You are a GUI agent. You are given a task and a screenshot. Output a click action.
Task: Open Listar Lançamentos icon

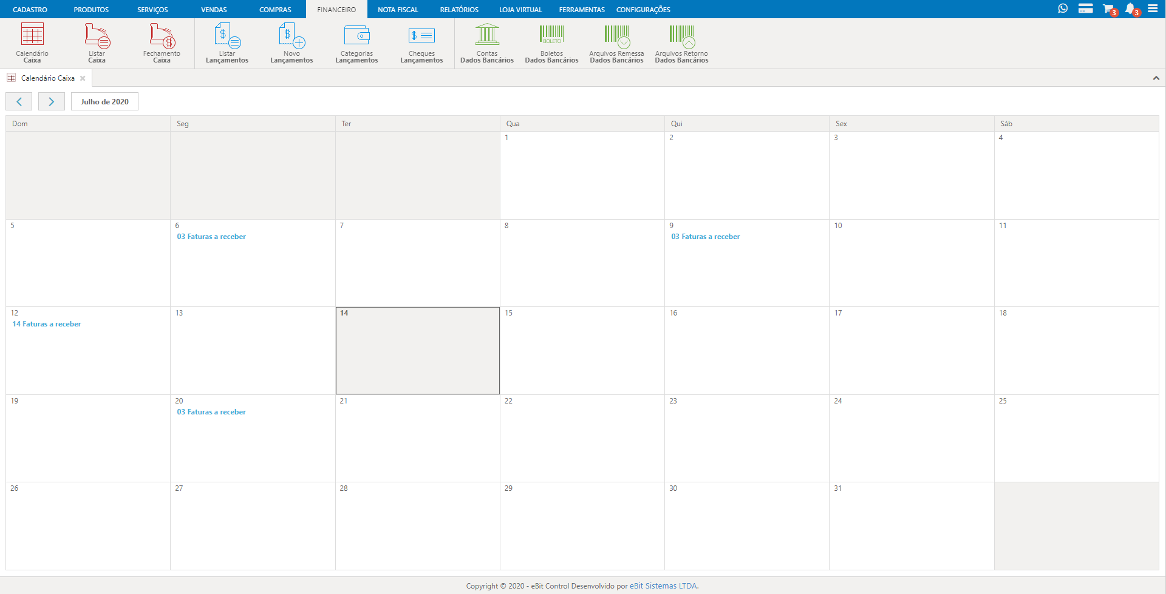[x=227, y=43]
